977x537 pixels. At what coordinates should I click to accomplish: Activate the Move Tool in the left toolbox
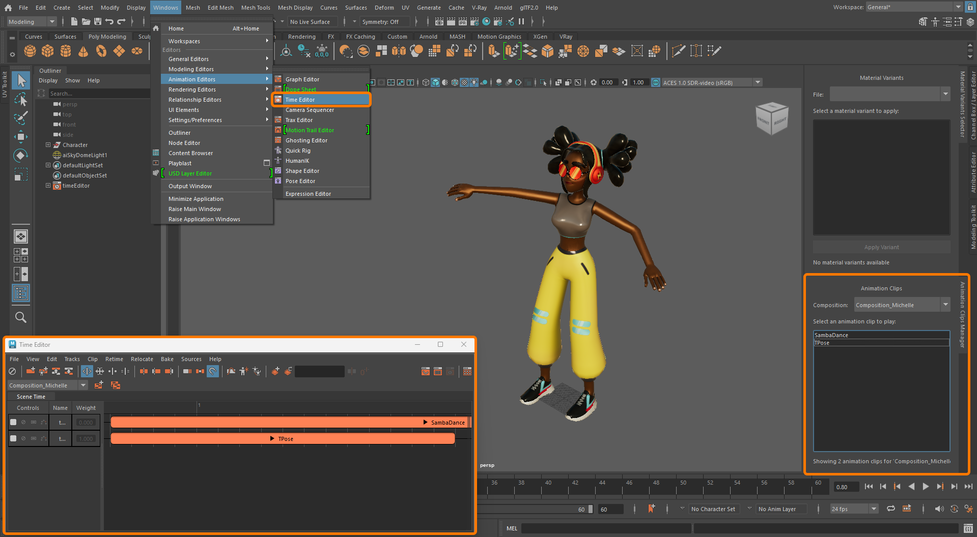[21, 136]
